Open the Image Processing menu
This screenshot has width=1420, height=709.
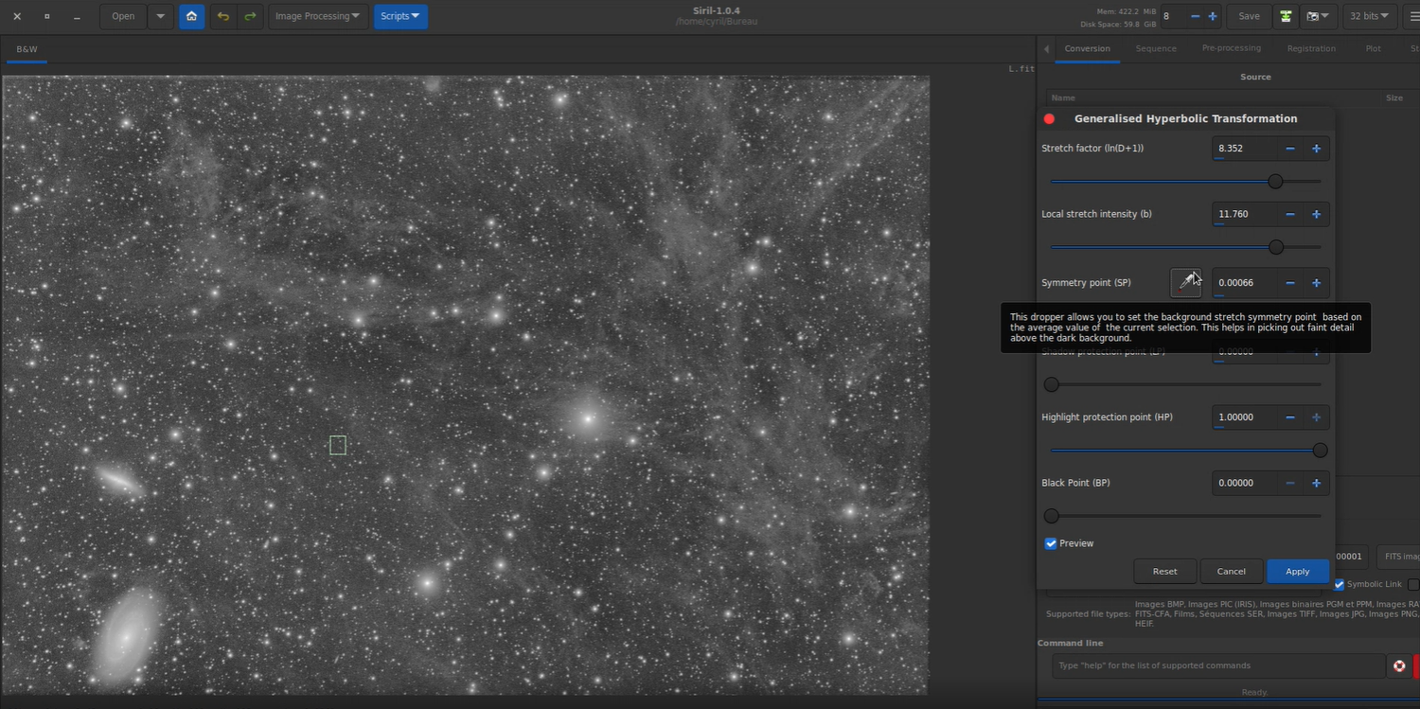tap(318, 16)
